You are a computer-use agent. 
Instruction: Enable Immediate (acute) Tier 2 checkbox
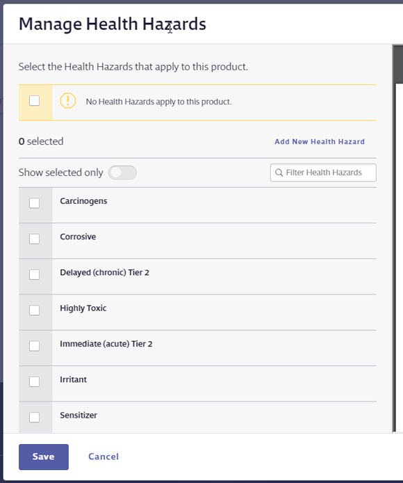[34, 346]
